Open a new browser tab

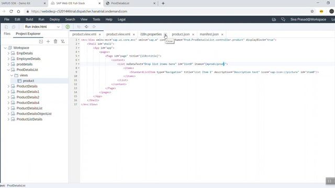(163, 3)
